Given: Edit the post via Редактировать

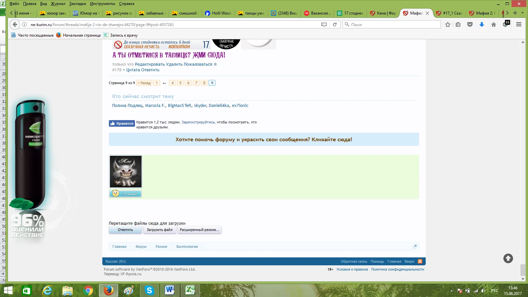Looking at the screenshot, I should (x=150, y=64).
